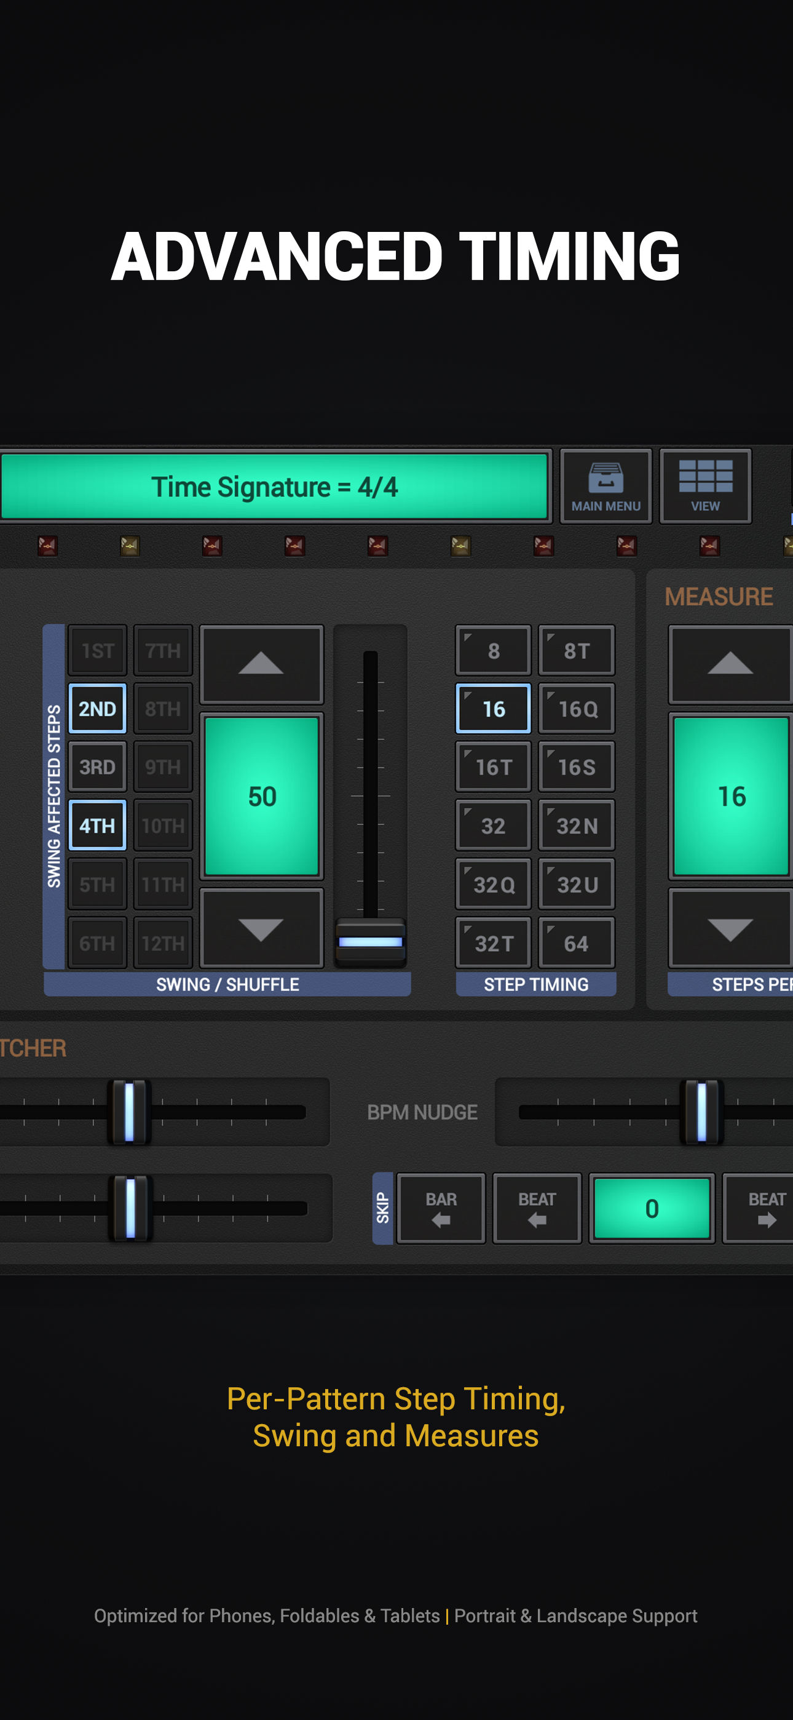The width and height of the screenshot is (793, 1720).
Task: Select step timing 16Q
Action: 577,709
